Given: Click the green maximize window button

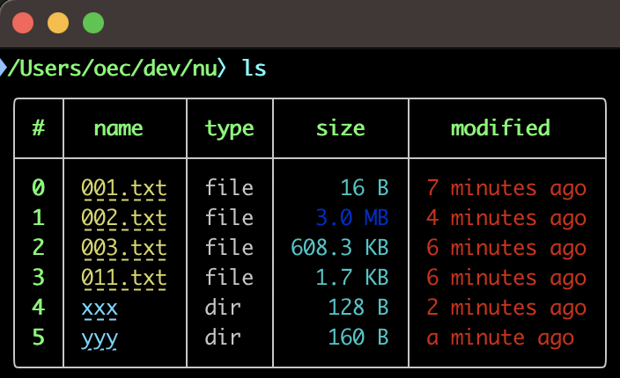Looking at the screenshot, I should click(x=93, y=23).
